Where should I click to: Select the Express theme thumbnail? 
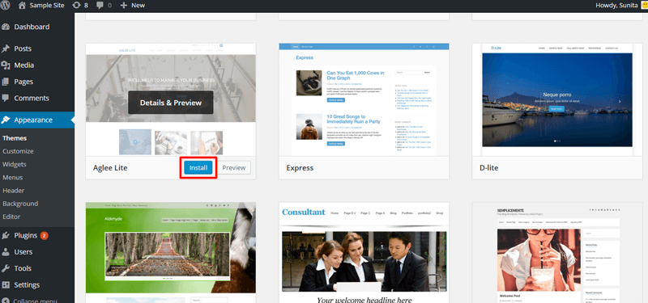tap(364, 99)
